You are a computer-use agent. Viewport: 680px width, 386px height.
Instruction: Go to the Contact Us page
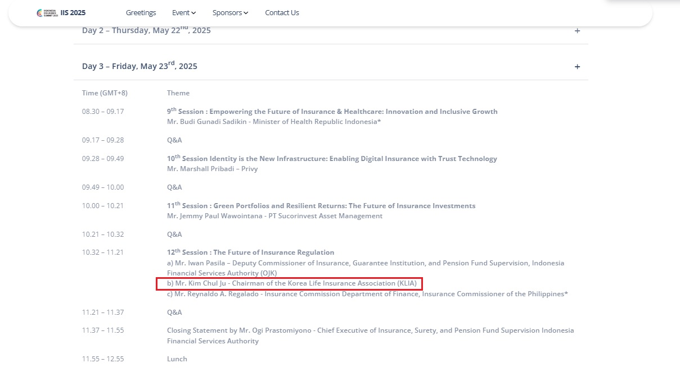pos(282,13)
